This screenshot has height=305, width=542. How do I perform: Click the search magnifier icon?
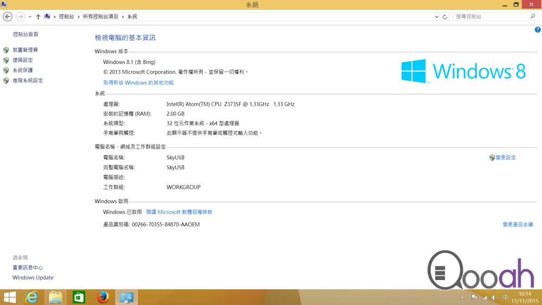click(533, 16)
